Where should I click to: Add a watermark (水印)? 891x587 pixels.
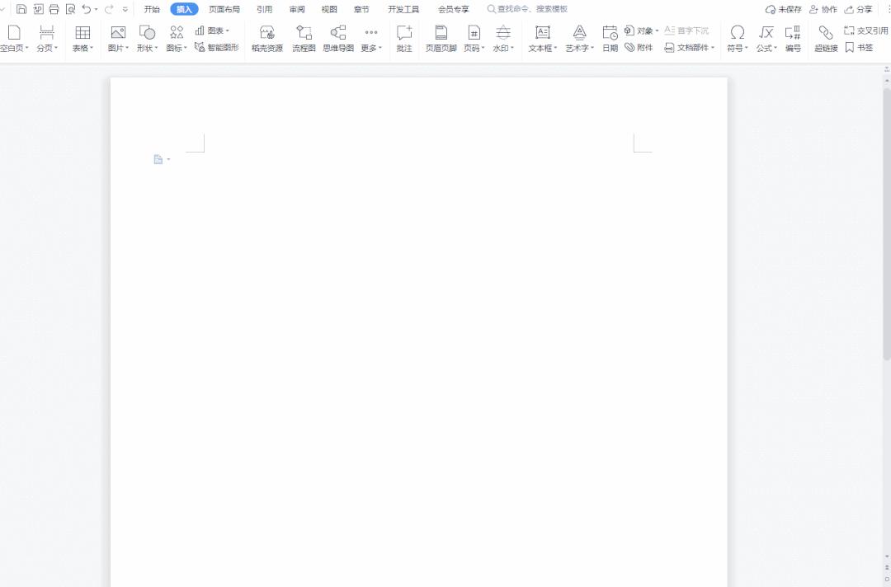coord(503,39)
